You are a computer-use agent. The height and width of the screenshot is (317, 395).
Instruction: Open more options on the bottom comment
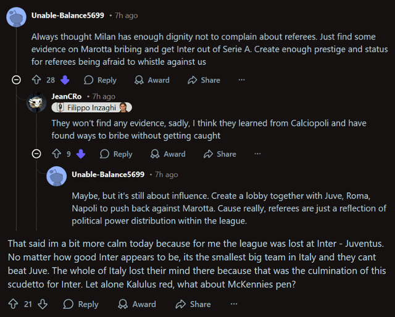pos(233,304)
